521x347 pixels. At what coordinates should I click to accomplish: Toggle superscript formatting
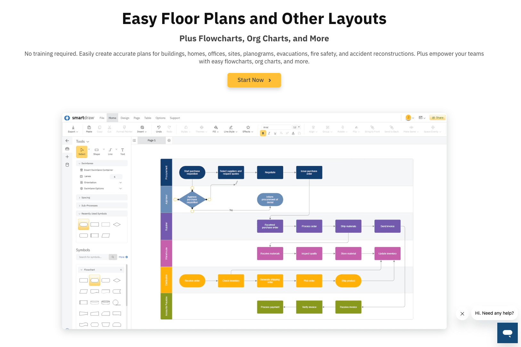(x=287, y=133)
